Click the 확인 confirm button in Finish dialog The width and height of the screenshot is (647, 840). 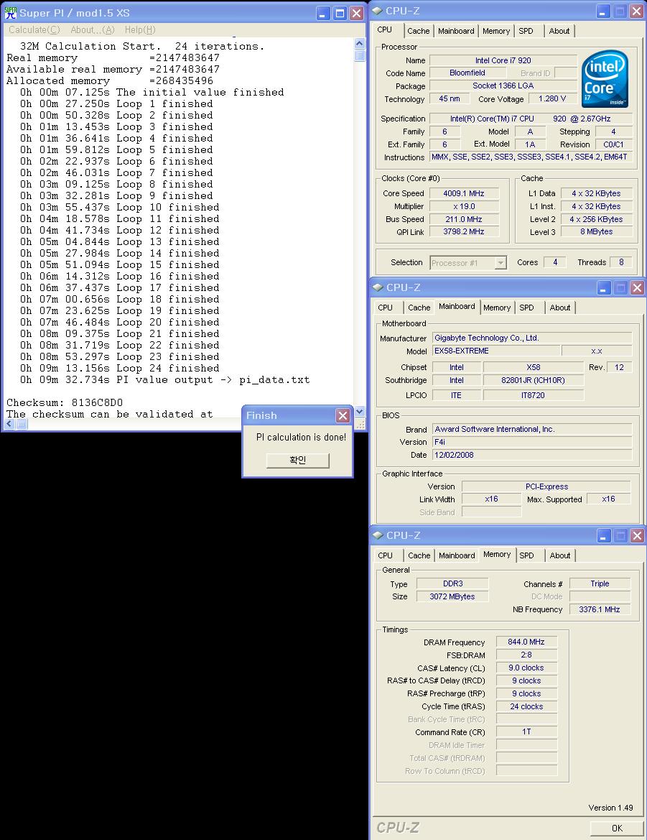click(x=297, y=460)
